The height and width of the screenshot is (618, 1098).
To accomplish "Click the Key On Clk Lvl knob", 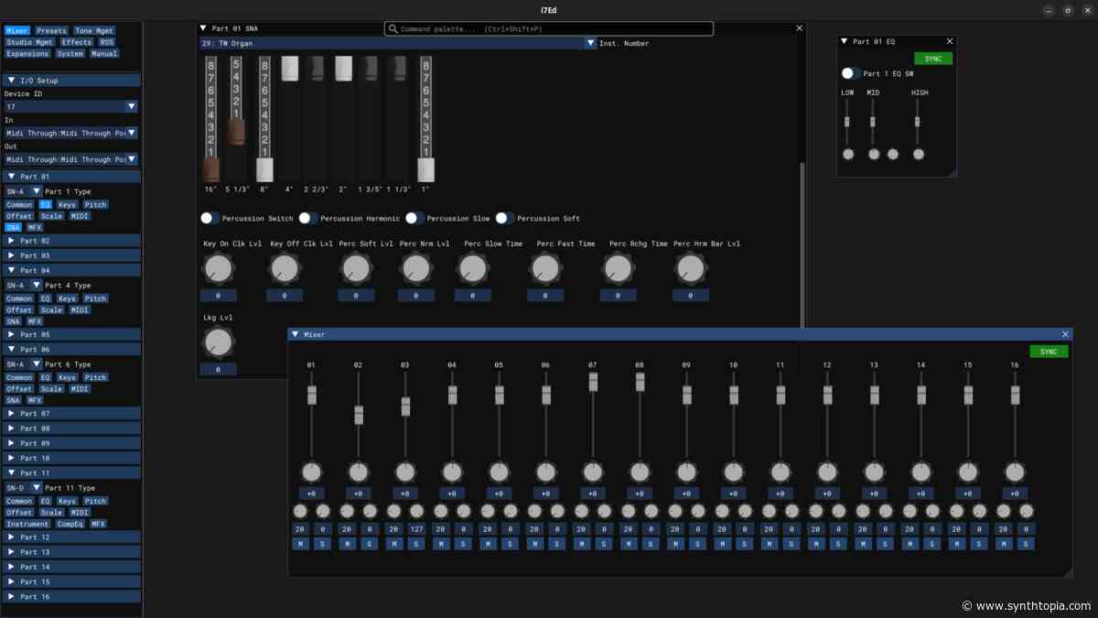I will tap(218, 268).
